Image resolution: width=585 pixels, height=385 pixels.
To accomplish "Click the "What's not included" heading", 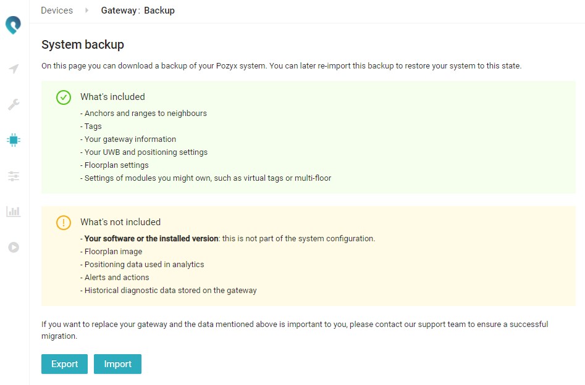I will point(120,222).
